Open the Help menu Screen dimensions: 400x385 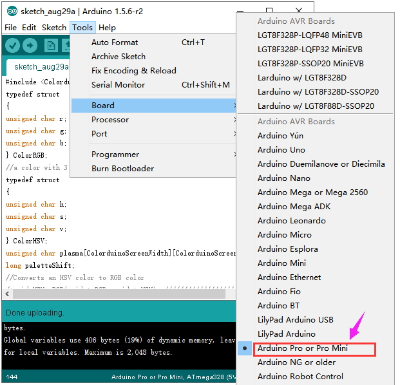[x=107, y=27]
